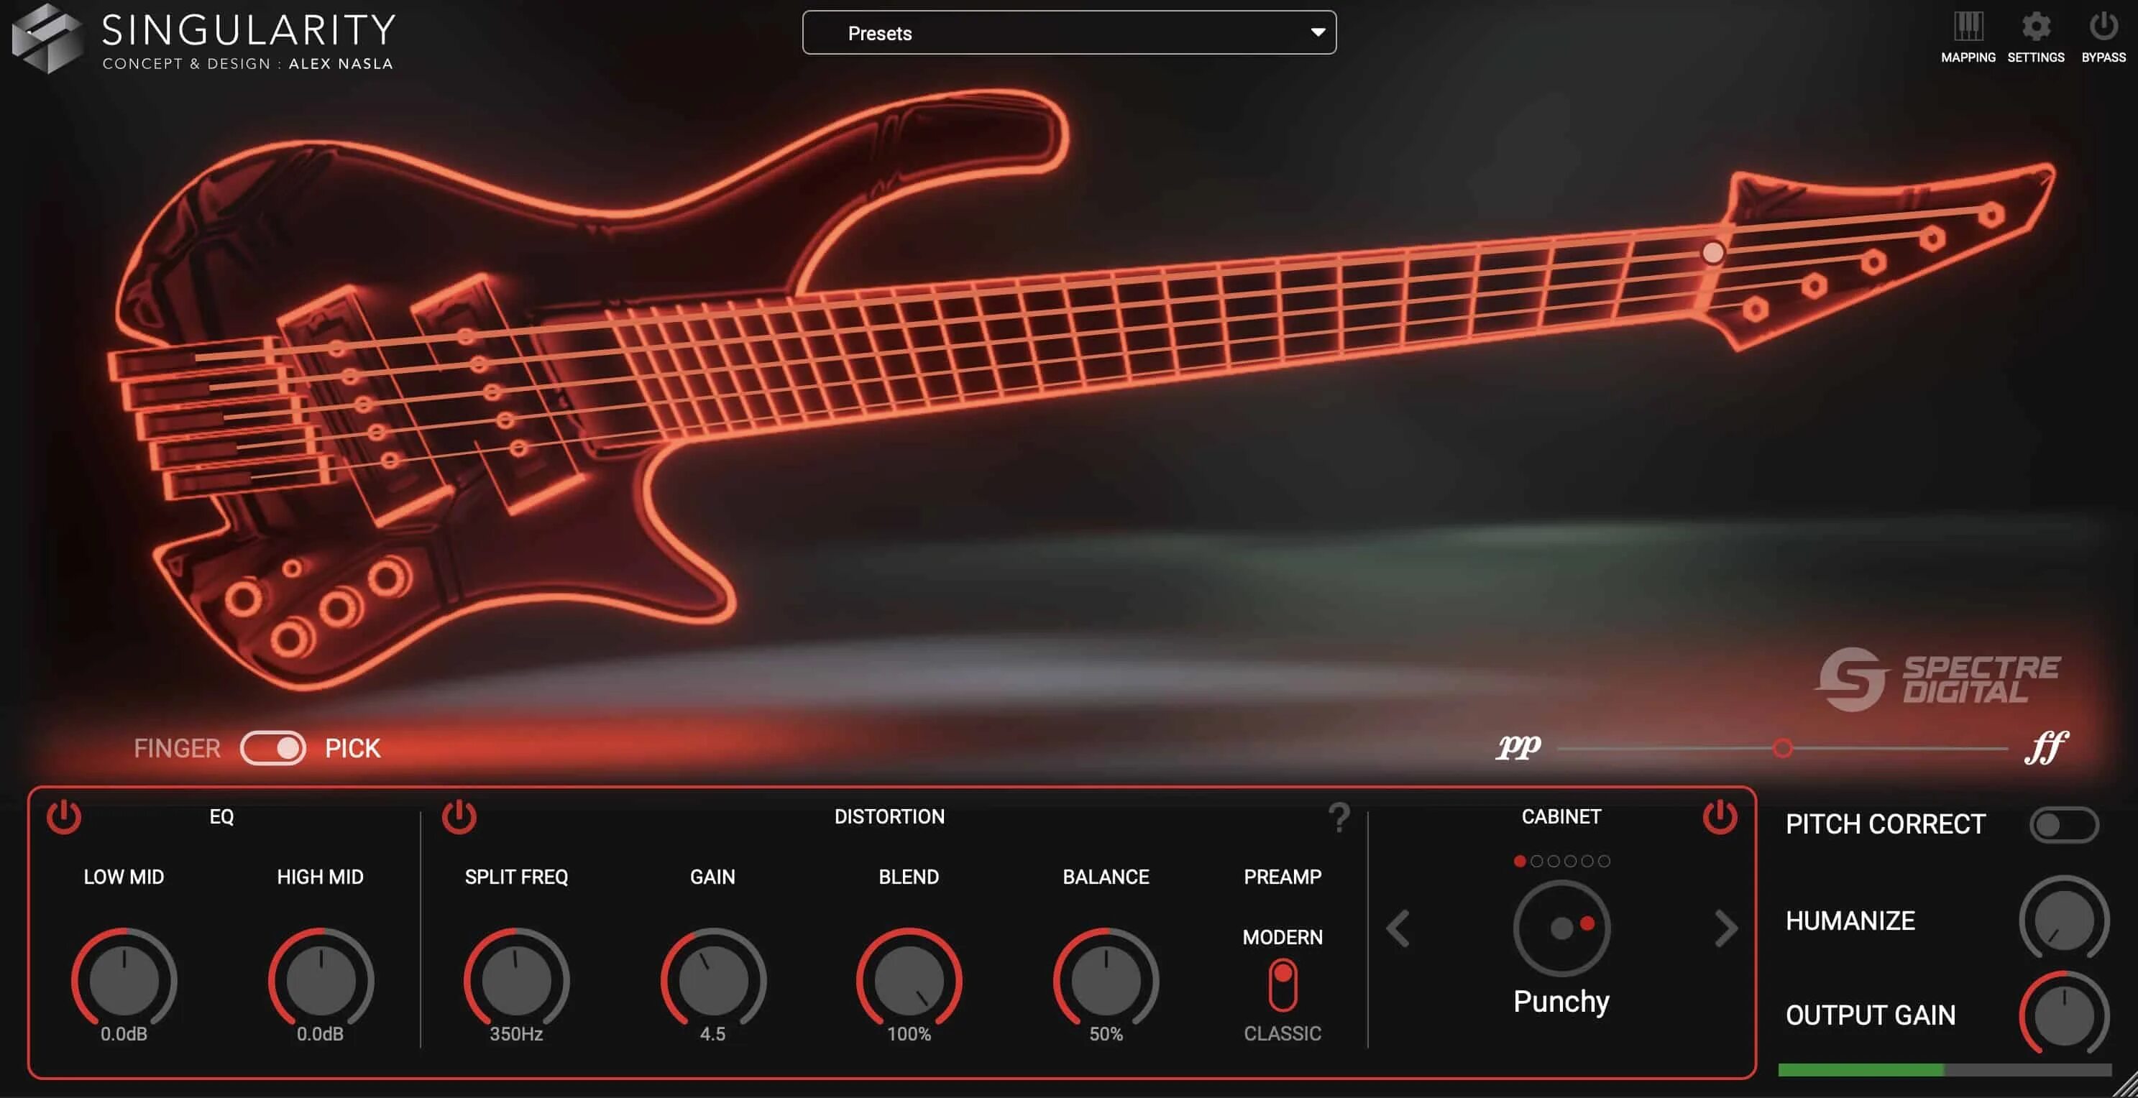Switch the Finger/Pick toggle
The image size is (2138, 1098).
[x=273, y=748]
